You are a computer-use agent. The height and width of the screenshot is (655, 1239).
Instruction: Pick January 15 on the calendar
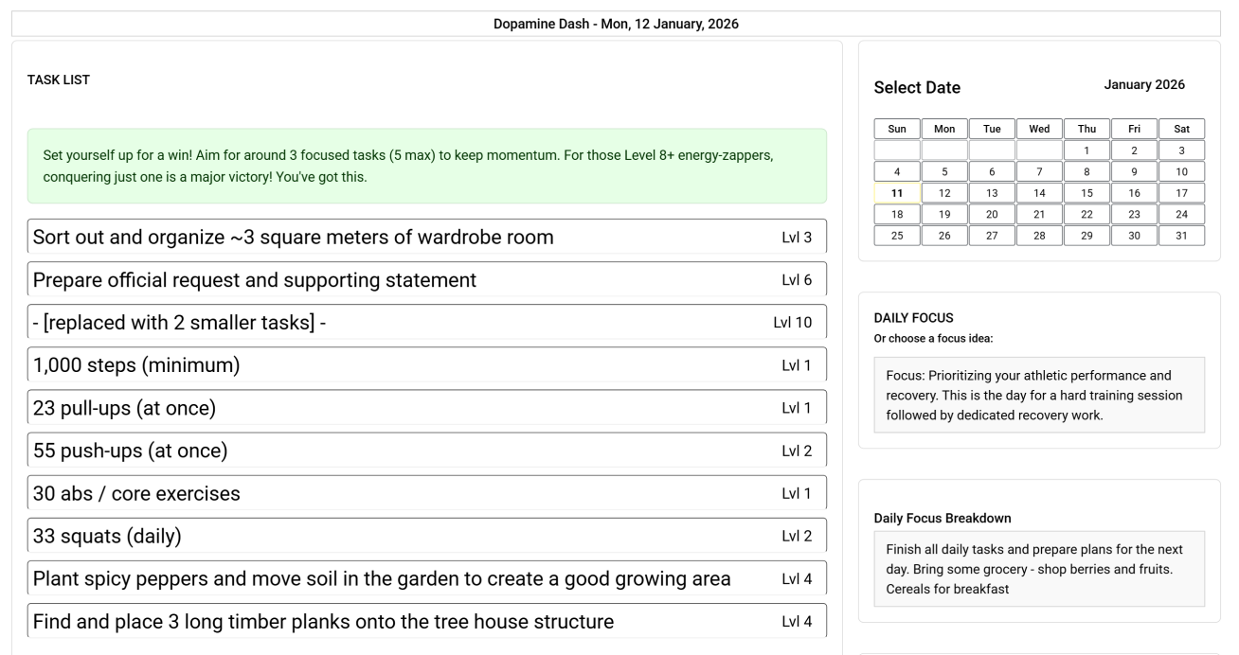1086,193
